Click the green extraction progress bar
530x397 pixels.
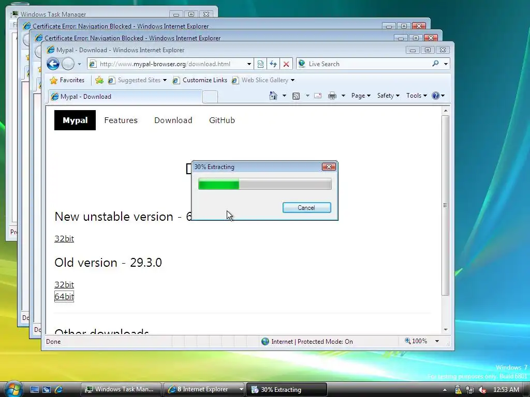point(264,185)
